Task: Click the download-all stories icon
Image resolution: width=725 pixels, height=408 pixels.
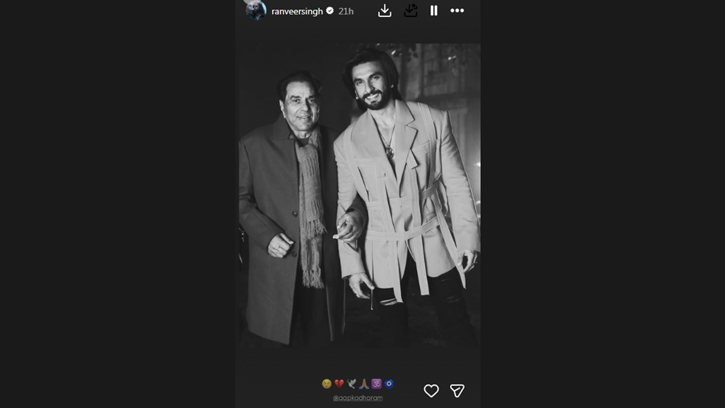Action: pos(410,10)
